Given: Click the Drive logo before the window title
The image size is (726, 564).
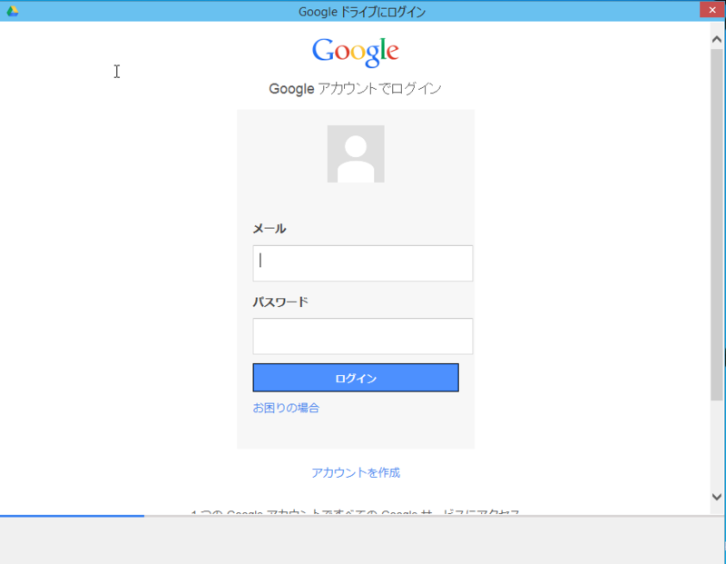Looking at the screenshot, I should tap(13, 10).
